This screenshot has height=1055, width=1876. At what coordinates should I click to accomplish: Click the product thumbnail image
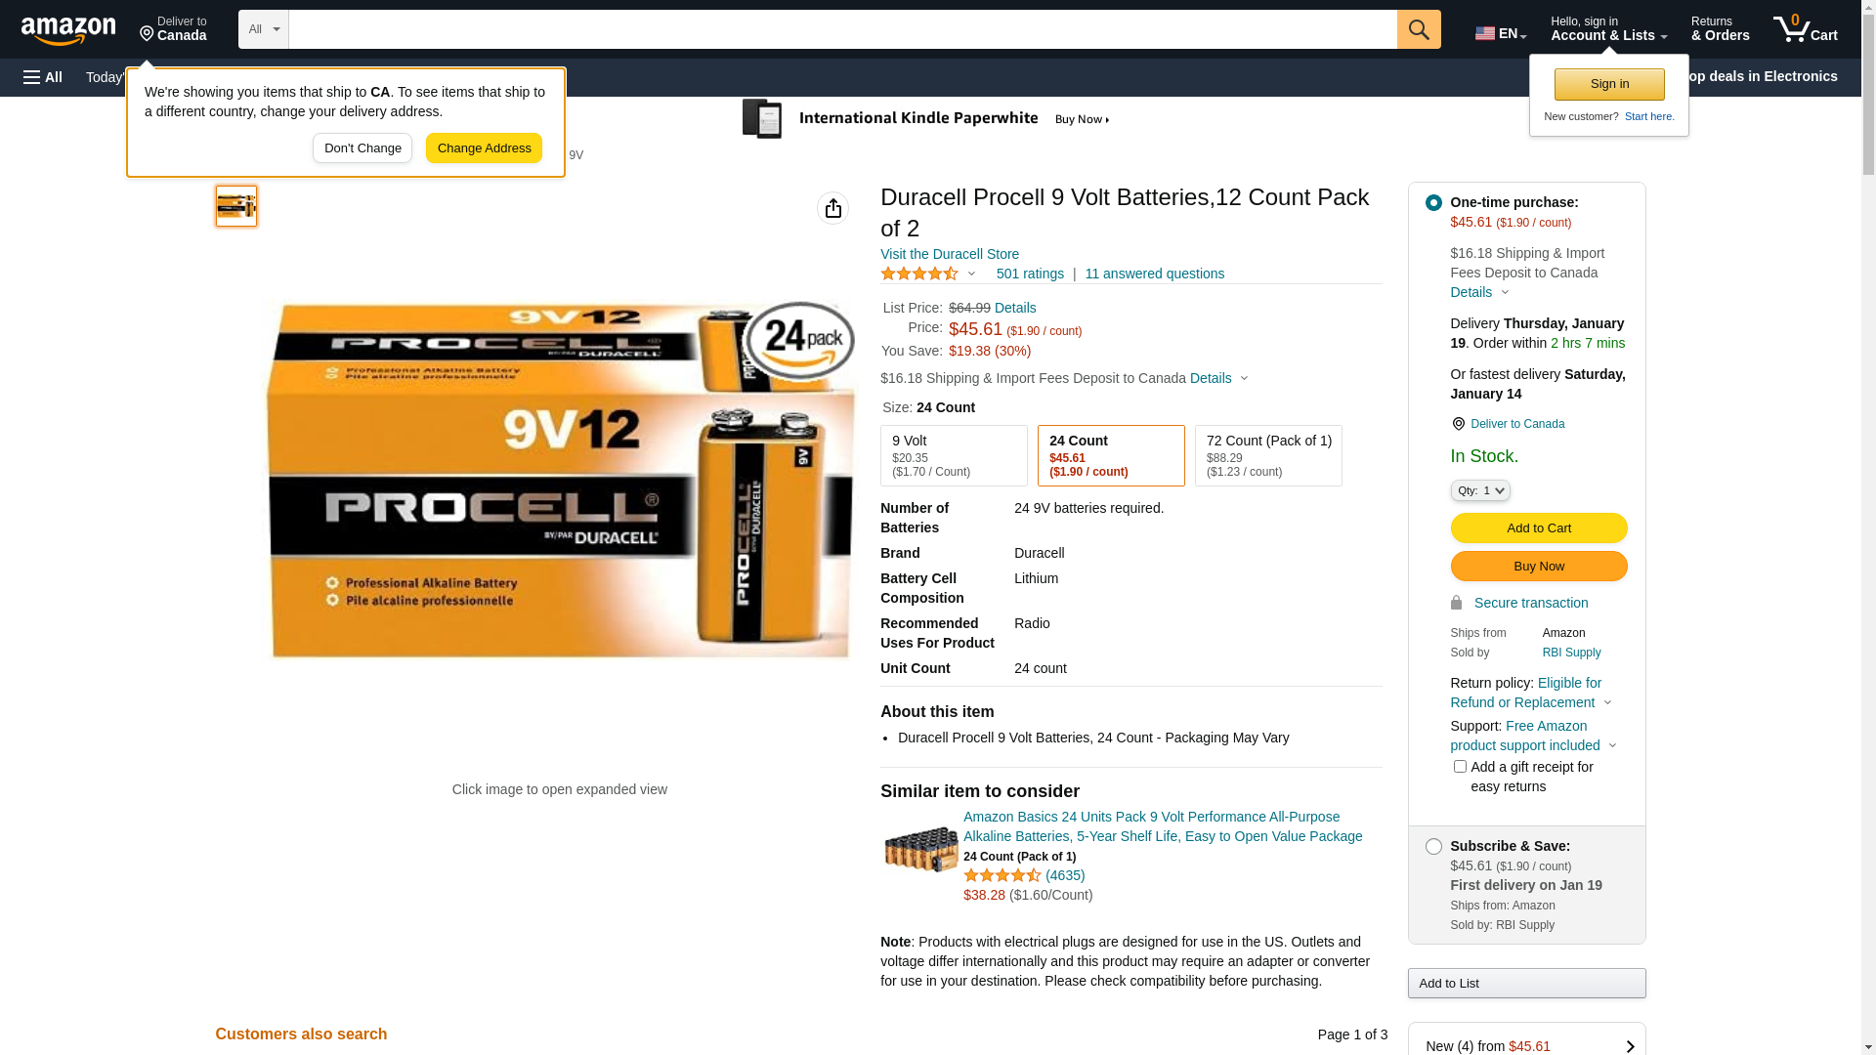236,206
